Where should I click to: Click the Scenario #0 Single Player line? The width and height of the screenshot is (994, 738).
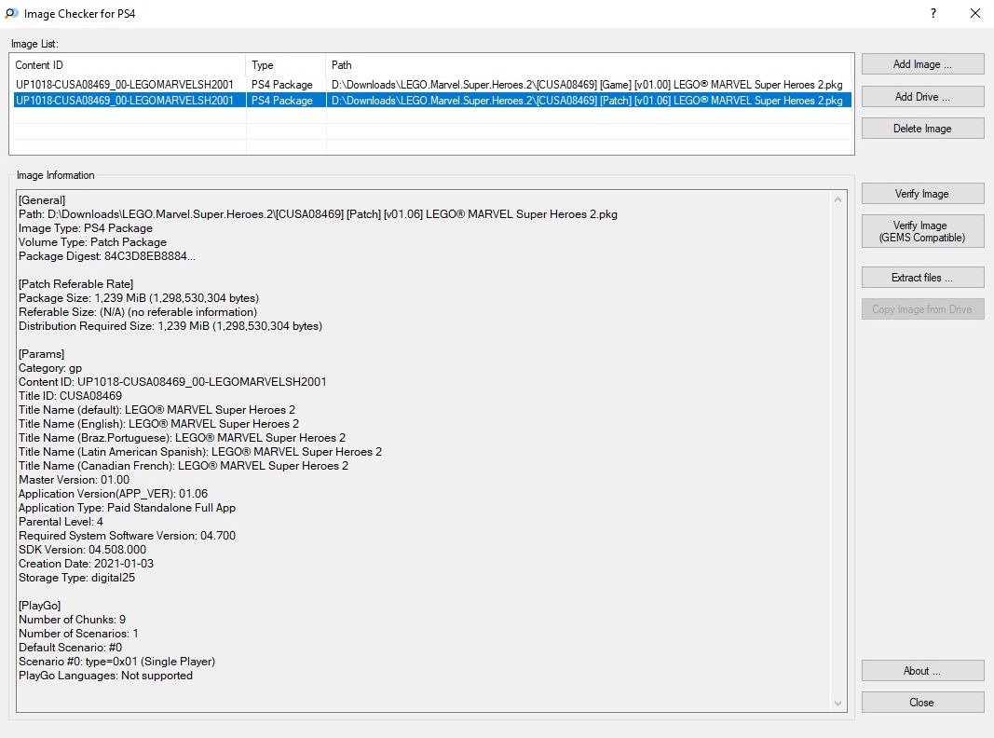116,661
